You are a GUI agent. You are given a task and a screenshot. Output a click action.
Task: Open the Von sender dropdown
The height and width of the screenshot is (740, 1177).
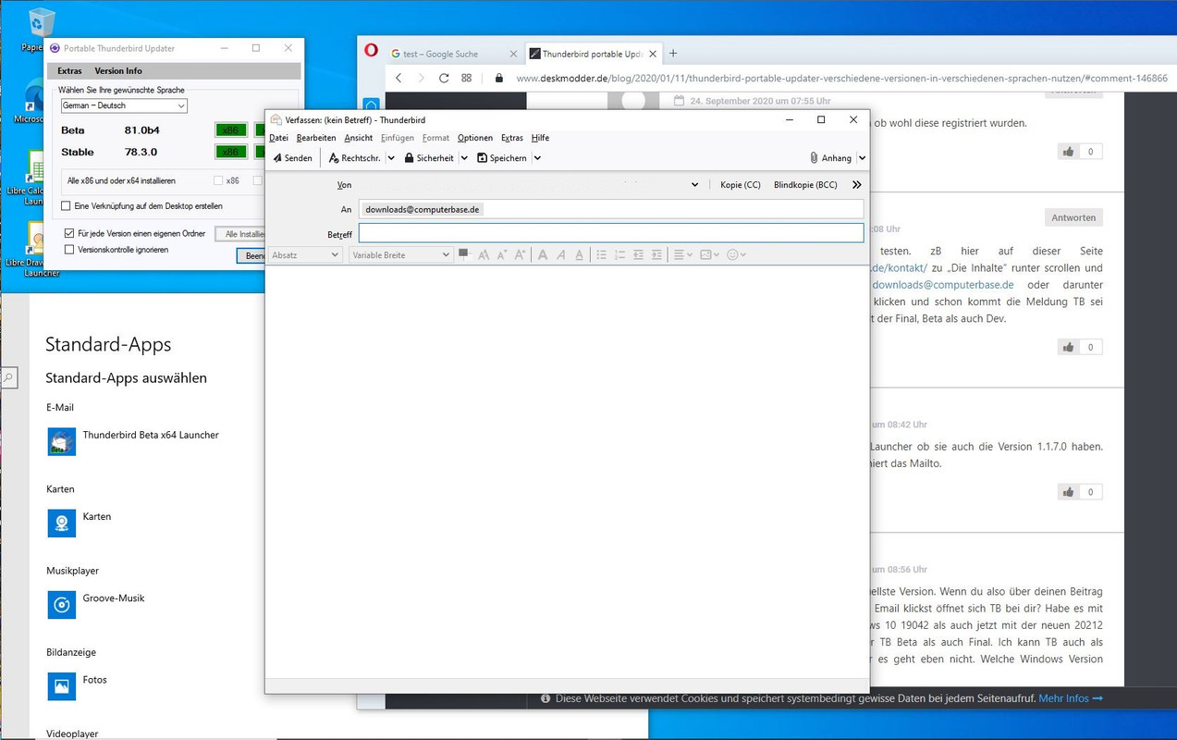[694, 185]
